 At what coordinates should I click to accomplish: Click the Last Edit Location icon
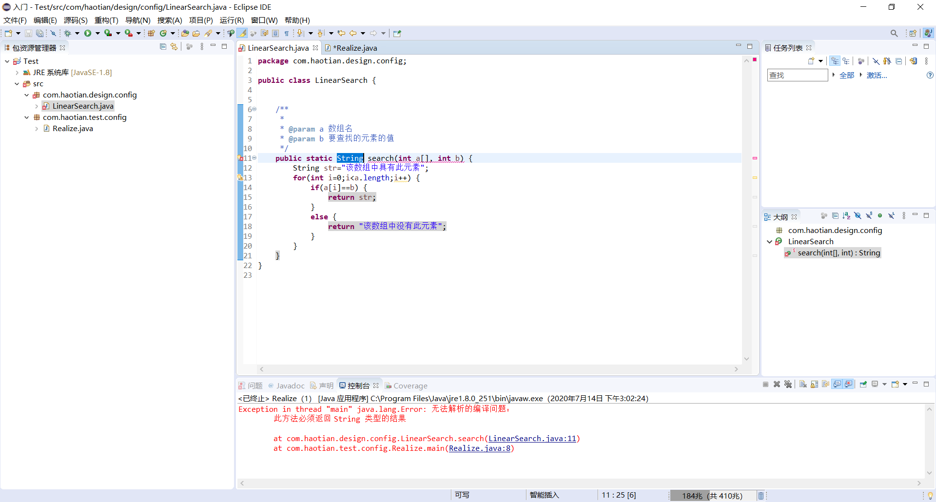click(x=341, y=33)
